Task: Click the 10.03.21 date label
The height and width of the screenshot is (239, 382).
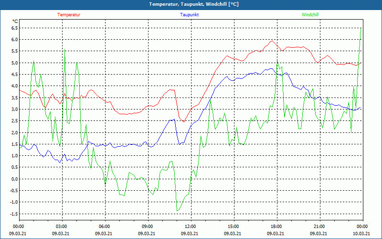Action: 361,234
